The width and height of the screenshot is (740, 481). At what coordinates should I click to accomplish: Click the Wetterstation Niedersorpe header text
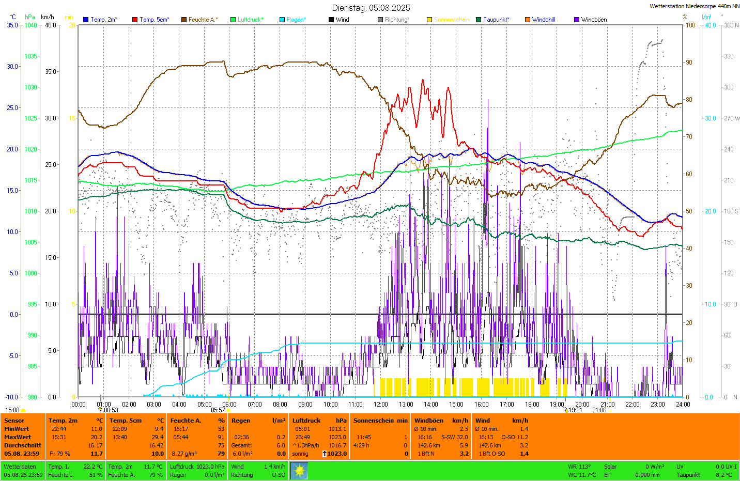pyautogui.click(x=694, y=6)
